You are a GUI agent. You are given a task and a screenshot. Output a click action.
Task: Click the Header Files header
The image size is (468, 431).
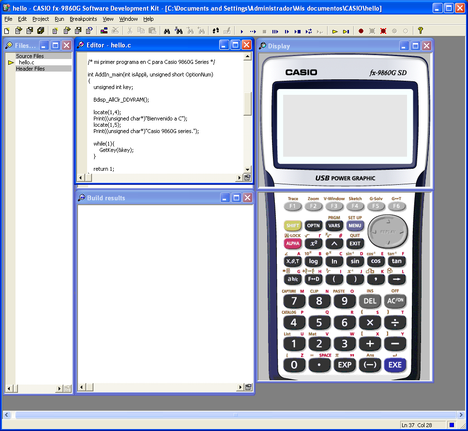pyautogui.click(x=44, y=69)
